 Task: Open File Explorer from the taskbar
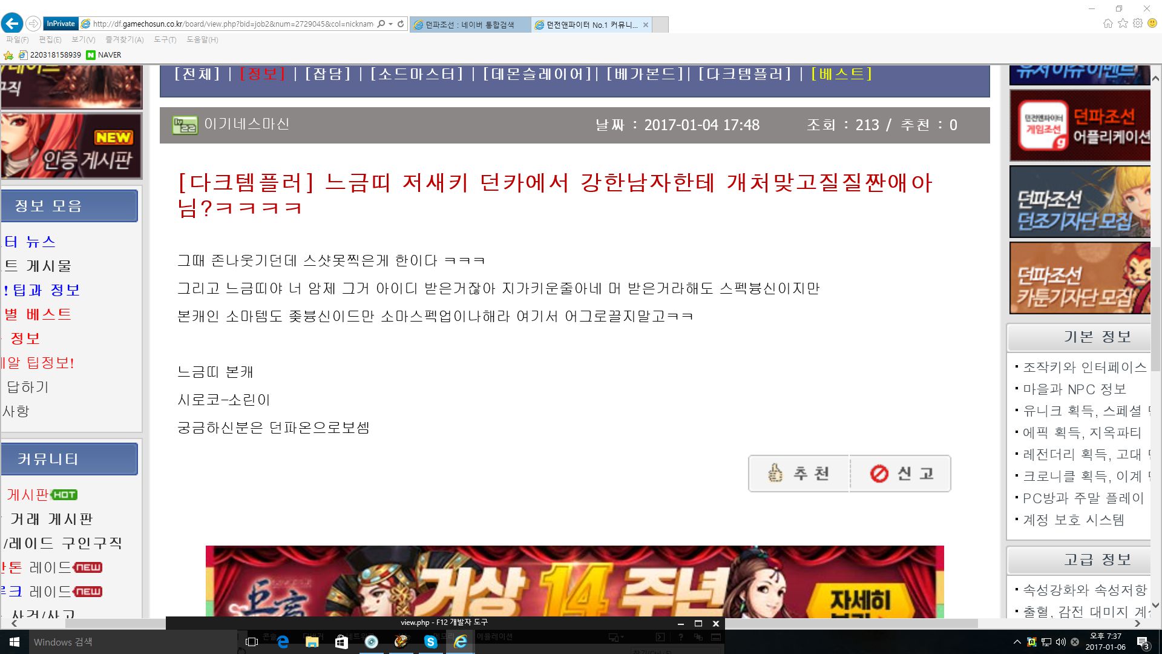click(312, 642)
